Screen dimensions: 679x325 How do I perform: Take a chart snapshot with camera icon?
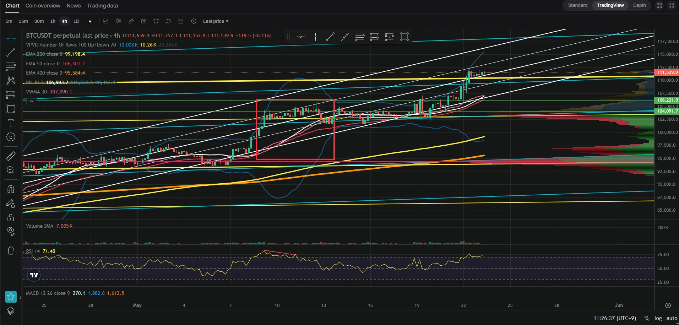click(x=143, y=21)
